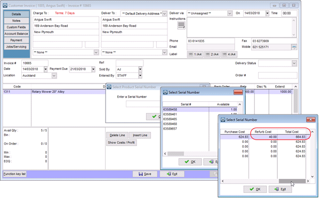Click scroll down arrow in front dialog
The width and height of the screenshot is (321, 201).
pyautogui.click(x=312, y=176)
